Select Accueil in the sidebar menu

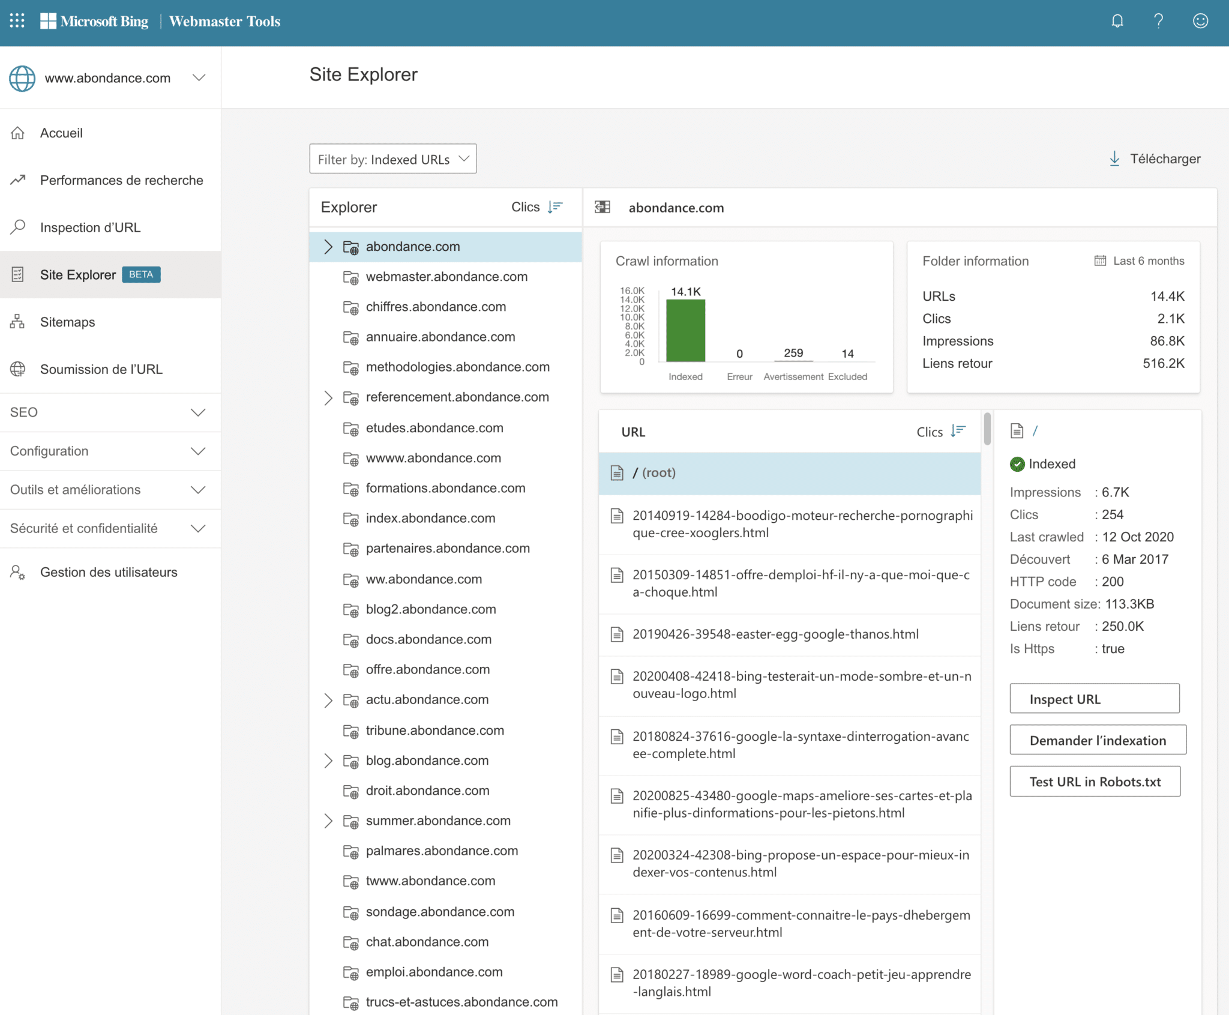coord(61,133)
